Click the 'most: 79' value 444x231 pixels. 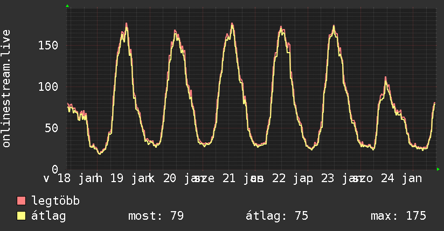click(x=156, y=216)
